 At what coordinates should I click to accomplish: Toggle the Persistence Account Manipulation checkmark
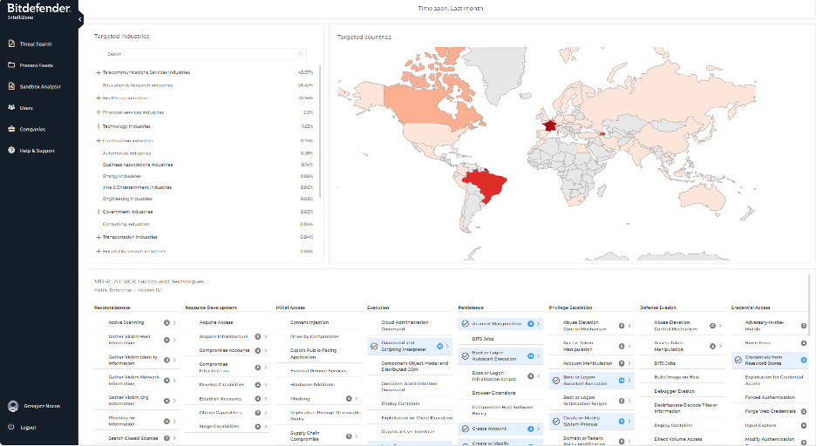pos(466,323)
